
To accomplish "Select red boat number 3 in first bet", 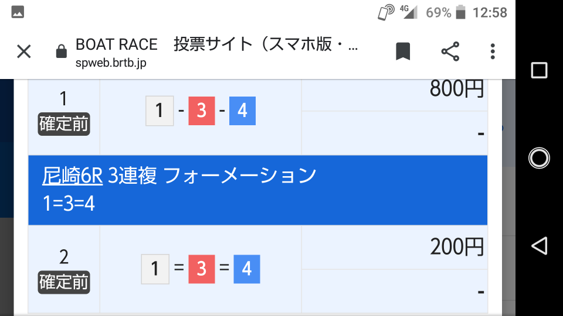I will 201,111.
